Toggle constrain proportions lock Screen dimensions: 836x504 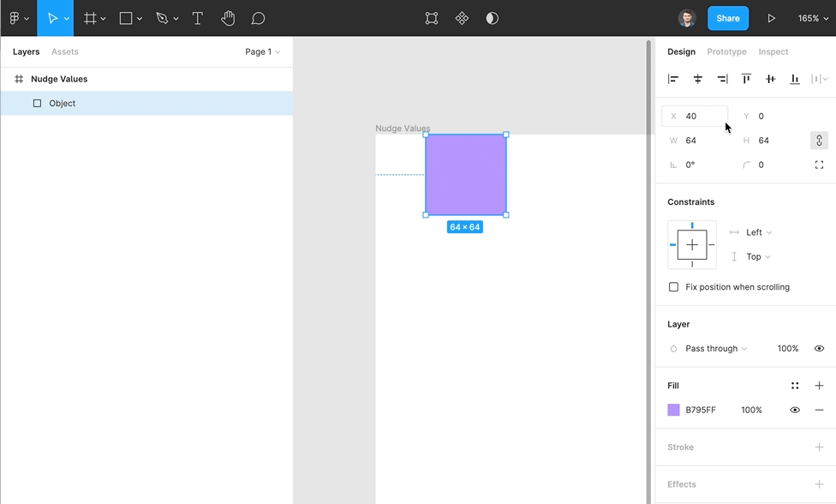tap(819, 141)
